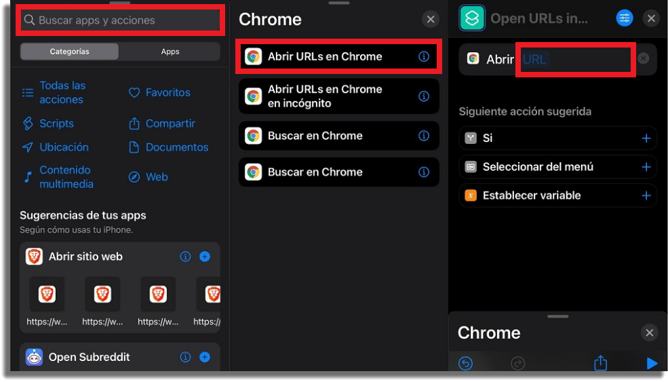Add suggested Seleccionar del menú action
The image size is (668, 382).
tap(646, 167)
